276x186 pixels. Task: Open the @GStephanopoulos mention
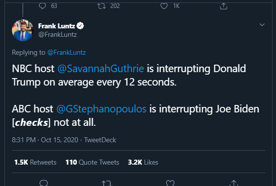[101, 109]
